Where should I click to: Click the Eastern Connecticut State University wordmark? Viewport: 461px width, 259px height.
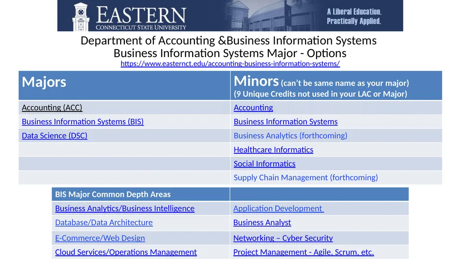coord(141,18)
